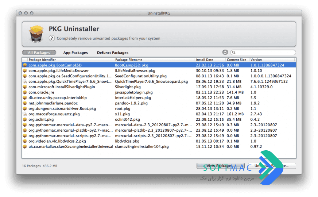The width and height of the screenshot is (318, 197).
Task: Select the root.pkg filename
Action: 123,109
